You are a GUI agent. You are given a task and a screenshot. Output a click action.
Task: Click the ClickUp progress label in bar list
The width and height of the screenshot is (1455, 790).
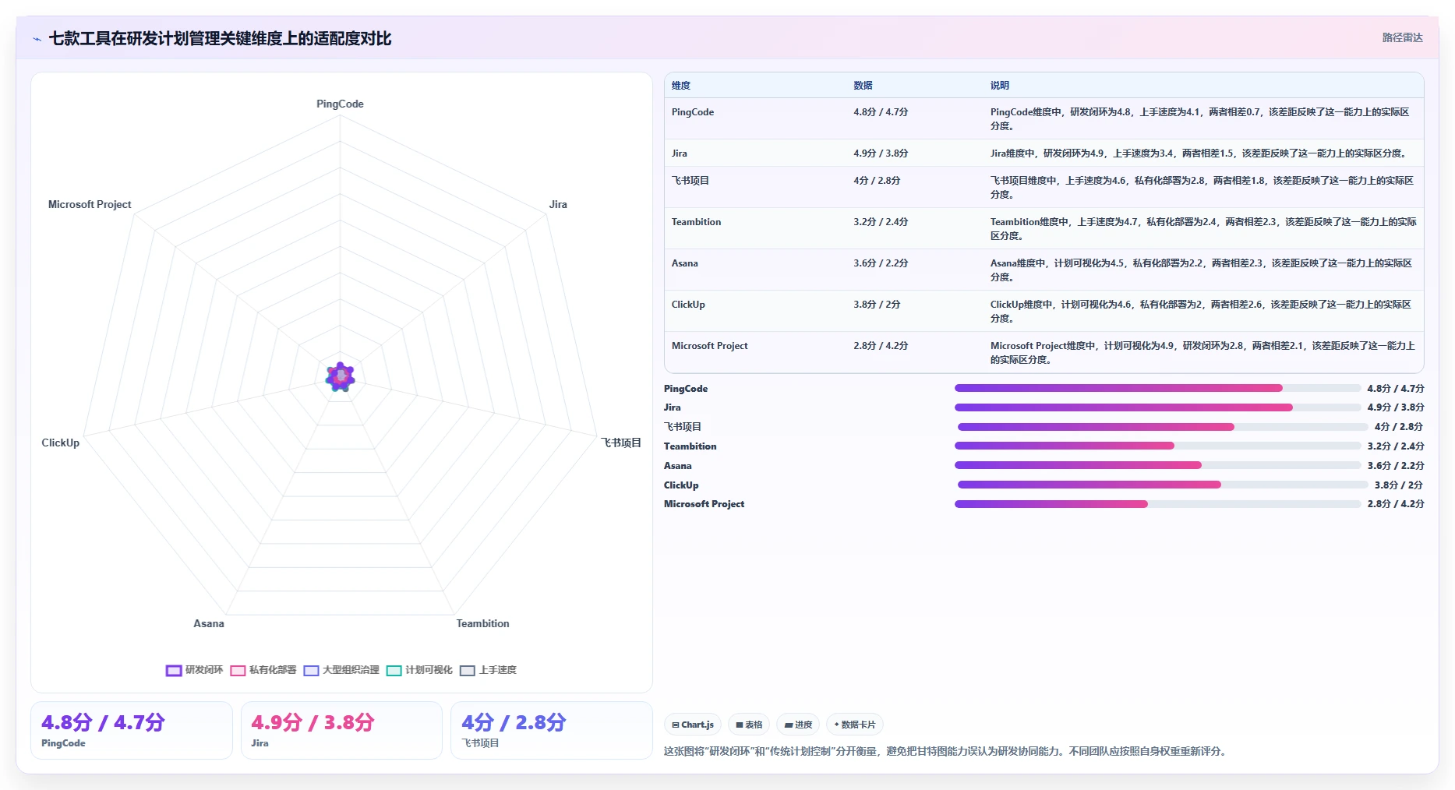click(x=681, y=485)
